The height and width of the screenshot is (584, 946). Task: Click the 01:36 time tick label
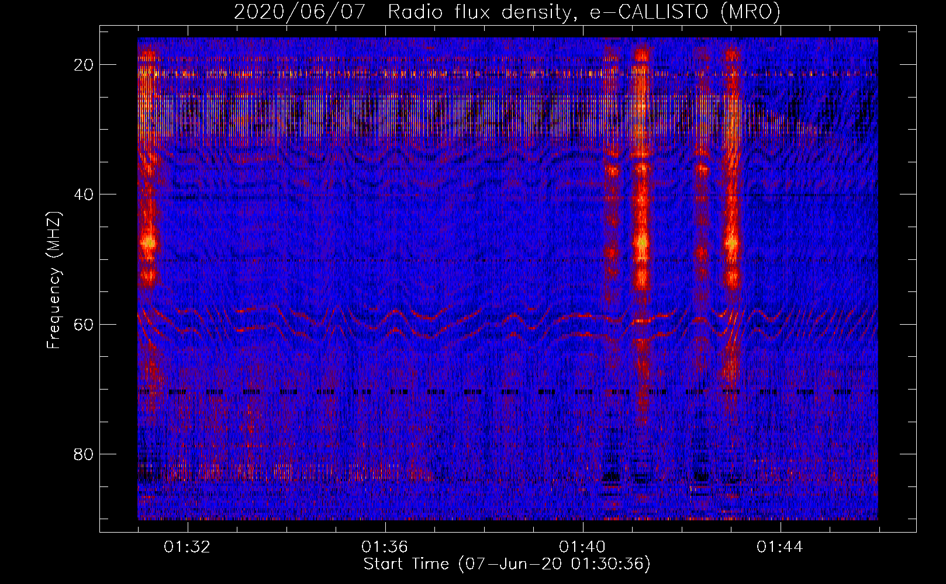(x=385, y=547)
